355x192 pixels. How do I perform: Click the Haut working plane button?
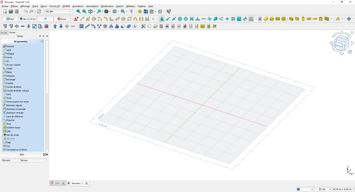[x=10, y=19]
